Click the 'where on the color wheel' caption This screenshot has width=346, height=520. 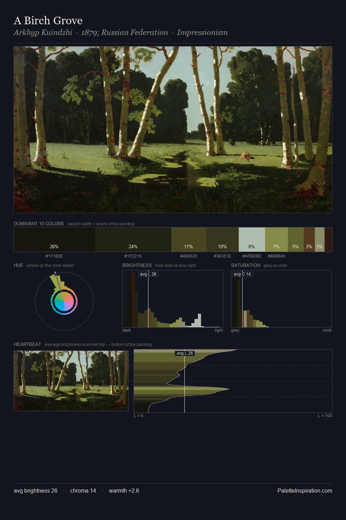50,266
